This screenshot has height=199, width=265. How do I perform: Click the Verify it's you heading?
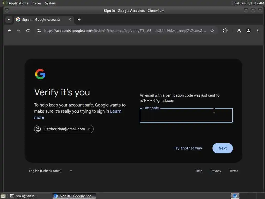point(62,93)
